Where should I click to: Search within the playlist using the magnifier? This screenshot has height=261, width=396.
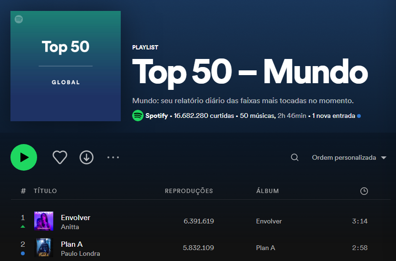(x=294, y=157)
